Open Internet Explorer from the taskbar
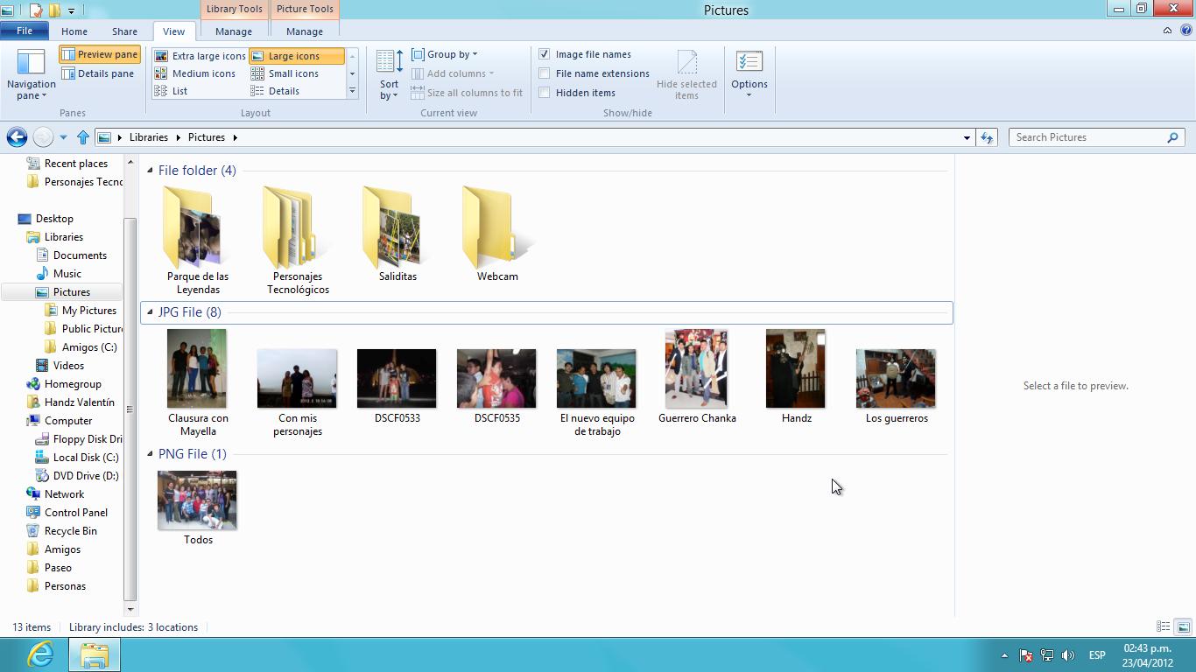This screenshot has height=672, width=1196. pos(40,654)
